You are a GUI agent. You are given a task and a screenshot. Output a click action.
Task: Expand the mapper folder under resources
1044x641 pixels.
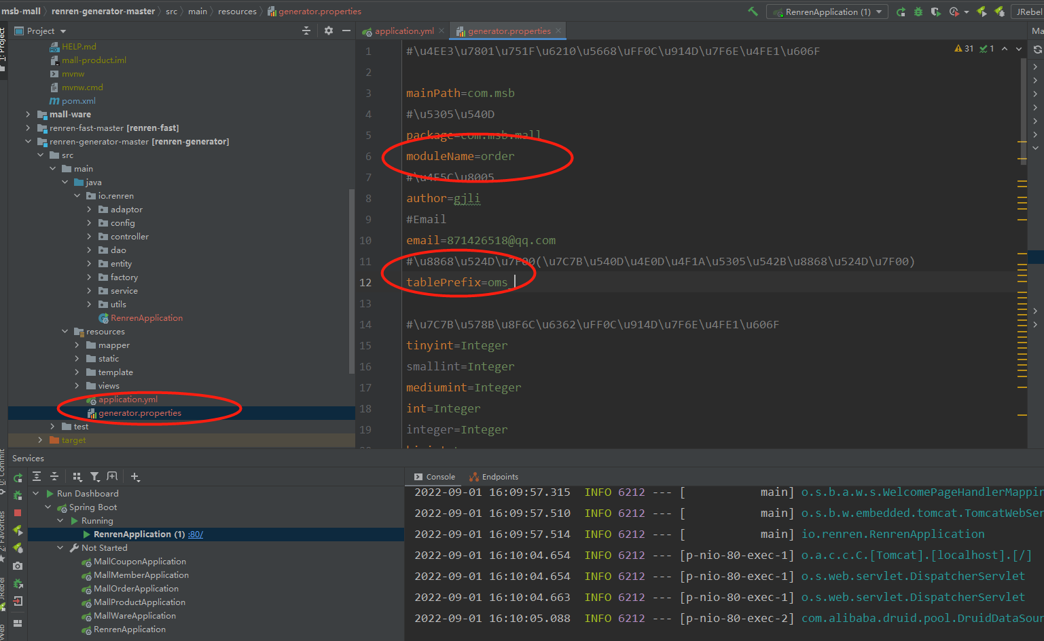click(x=77, y=345)
